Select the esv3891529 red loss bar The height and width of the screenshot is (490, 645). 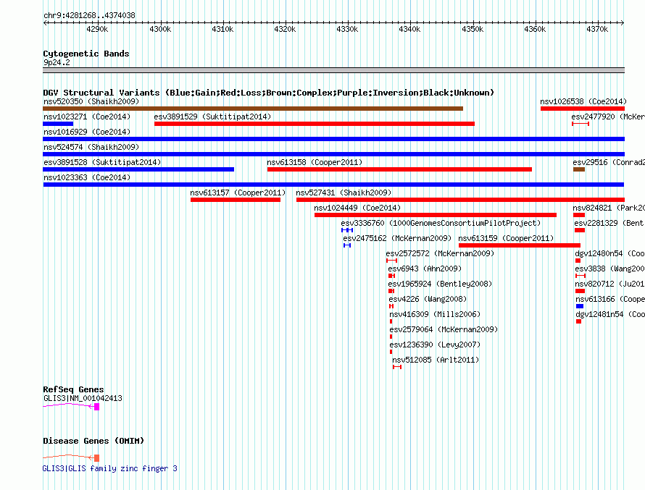315,124
